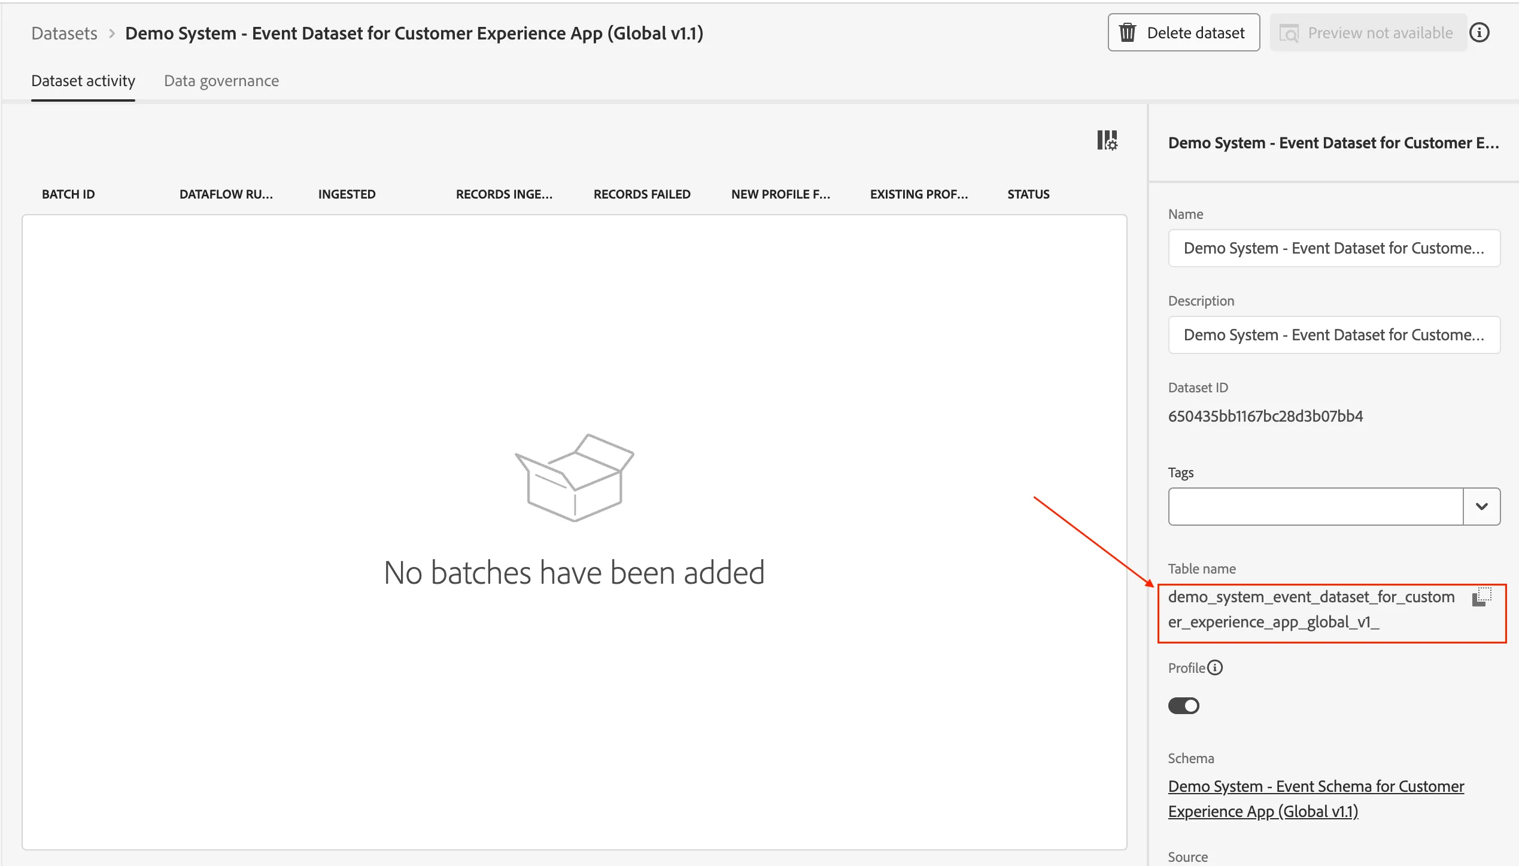Click the breadcrumb title Demo System - Event Dataset

point(414,33)
